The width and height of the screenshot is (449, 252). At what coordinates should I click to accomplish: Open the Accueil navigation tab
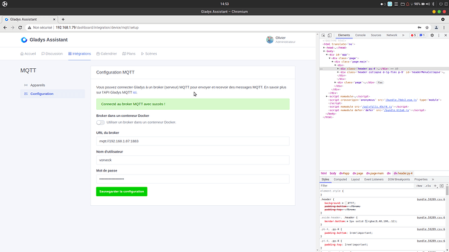[x=28, y=54]
